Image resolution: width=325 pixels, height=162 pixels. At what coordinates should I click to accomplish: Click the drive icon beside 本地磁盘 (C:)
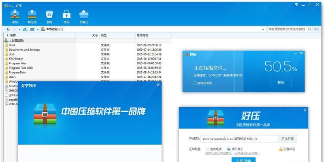tap(43, 29)
